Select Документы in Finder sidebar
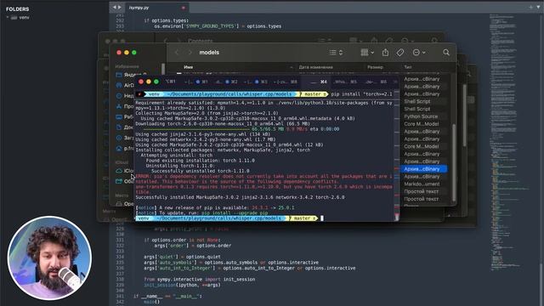The width and height of the screenshot is (544, 306). coord(125,127)
